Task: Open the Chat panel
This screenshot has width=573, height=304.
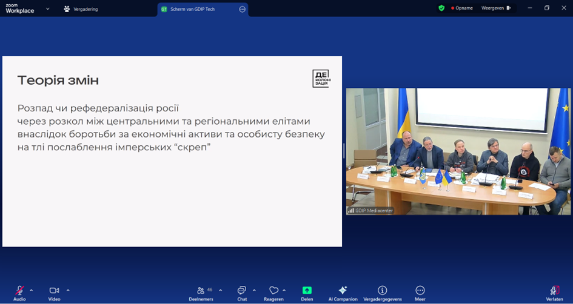Action: point(242,291)
